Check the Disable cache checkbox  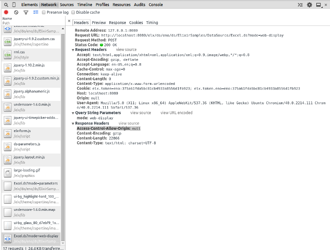[x=73, y=12]
